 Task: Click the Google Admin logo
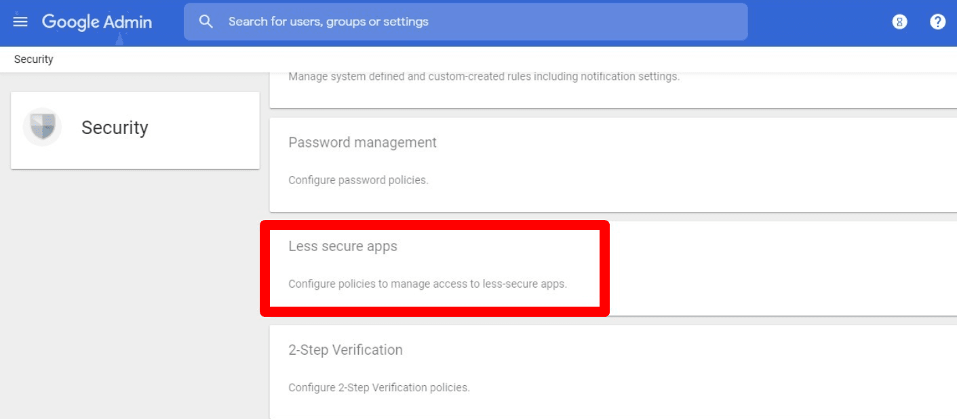click(x=97, y=21)
